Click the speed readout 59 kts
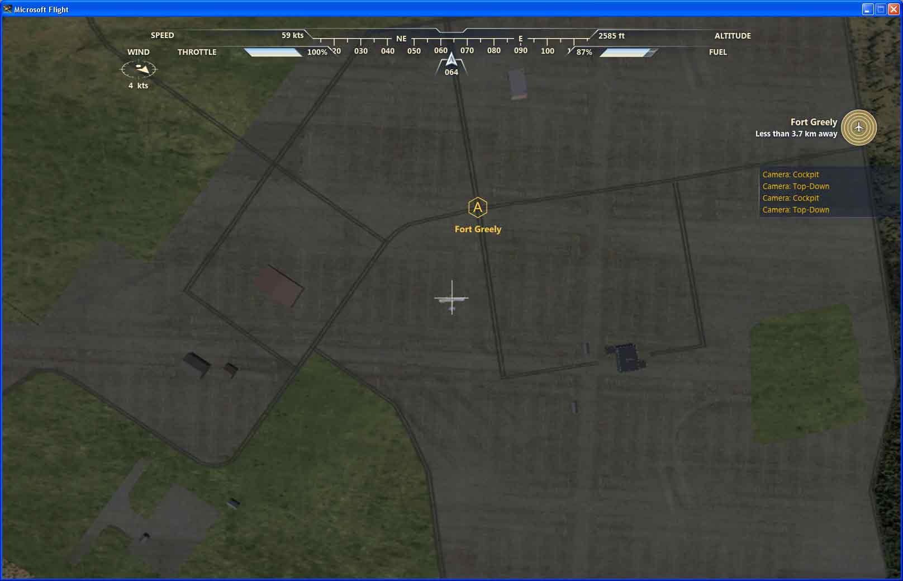Viewport: 903px width, 581px height. (x=292, y=35)
